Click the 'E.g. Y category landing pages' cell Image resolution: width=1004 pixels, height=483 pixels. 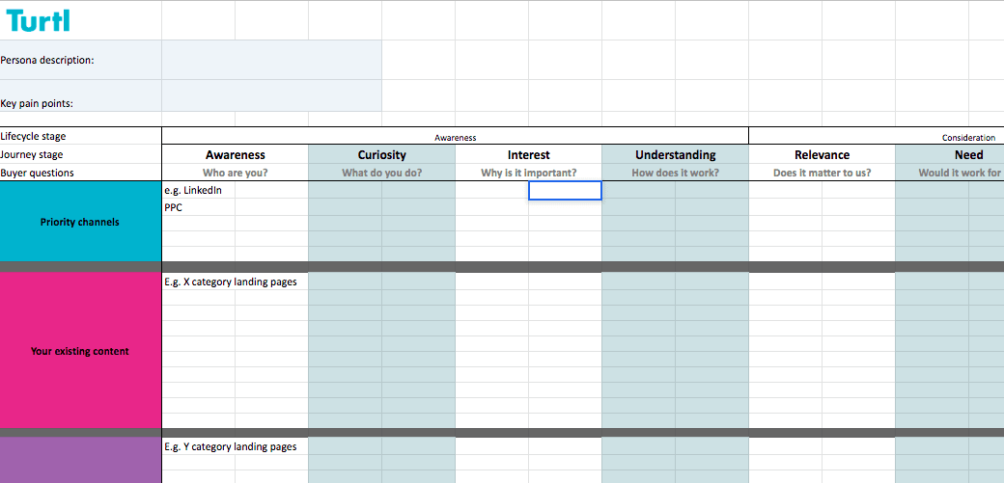coord(232,446)
